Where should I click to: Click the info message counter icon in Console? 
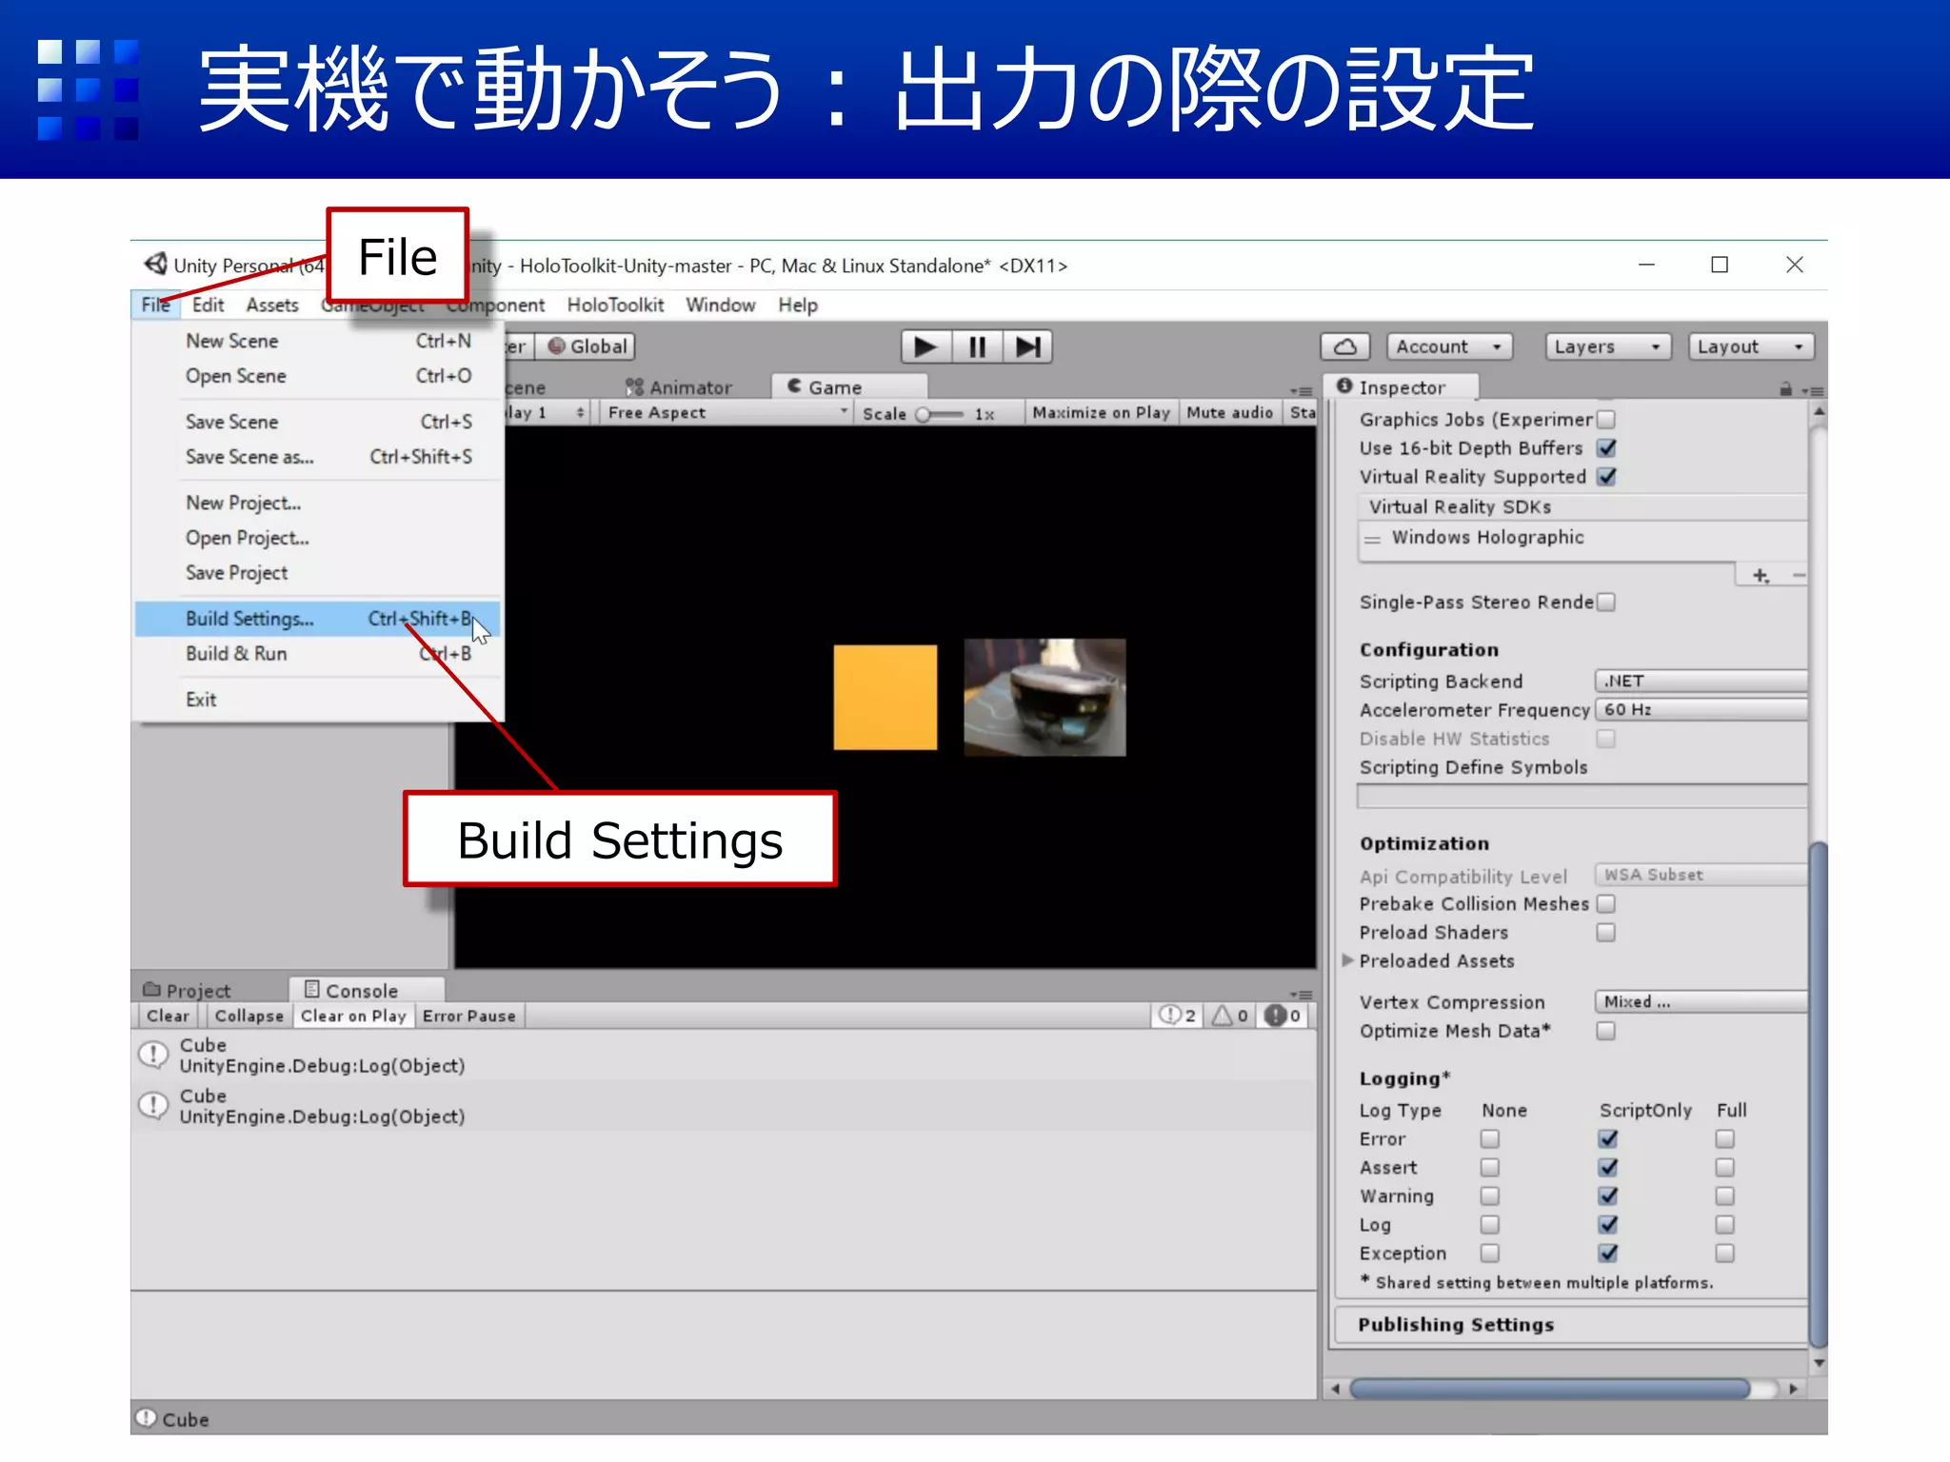coord(1178,1016)
